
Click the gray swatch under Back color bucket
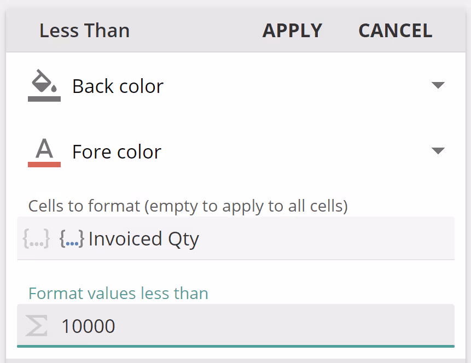(44, 99)
